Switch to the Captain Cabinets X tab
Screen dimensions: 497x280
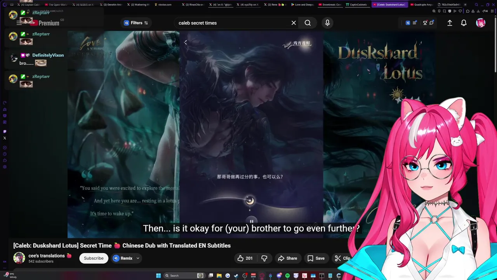tap(28, 5)
